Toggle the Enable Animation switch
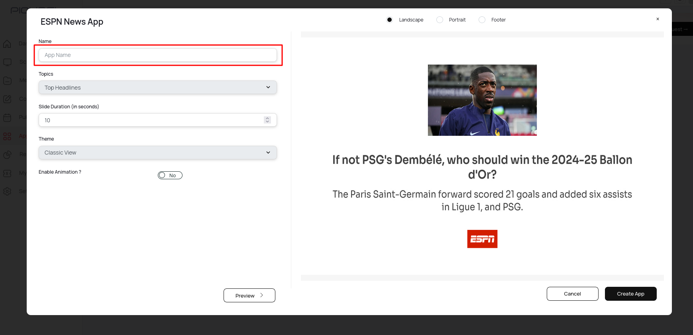 [x=170, y=175]
